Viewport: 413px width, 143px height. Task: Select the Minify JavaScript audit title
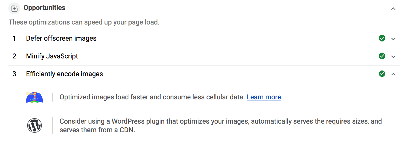(x=52, y=56)
